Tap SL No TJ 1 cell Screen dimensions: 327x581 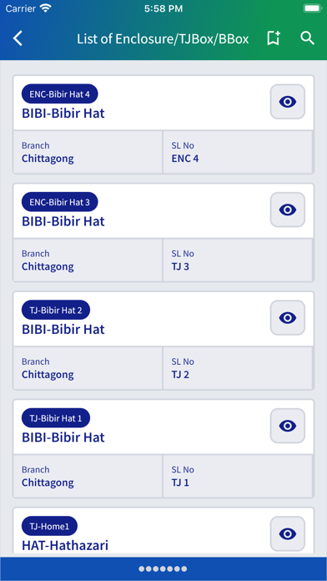[238, 476]
